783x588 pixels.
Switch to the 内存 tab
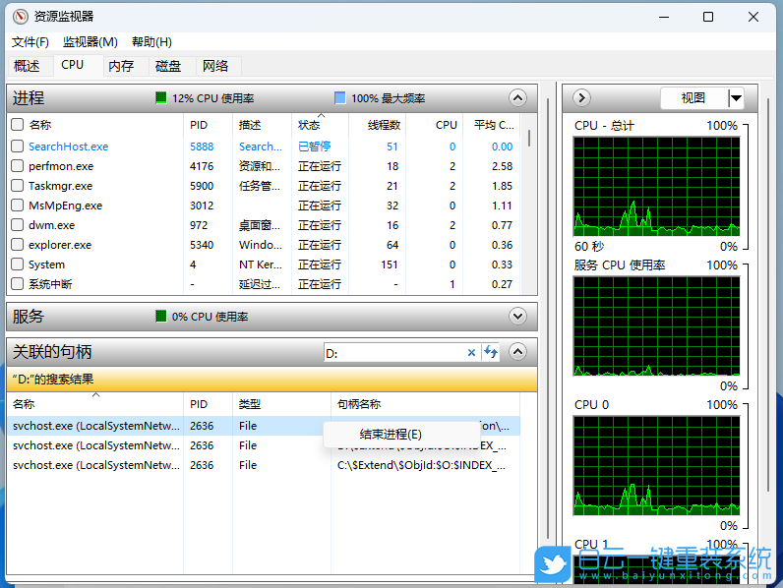121,66
